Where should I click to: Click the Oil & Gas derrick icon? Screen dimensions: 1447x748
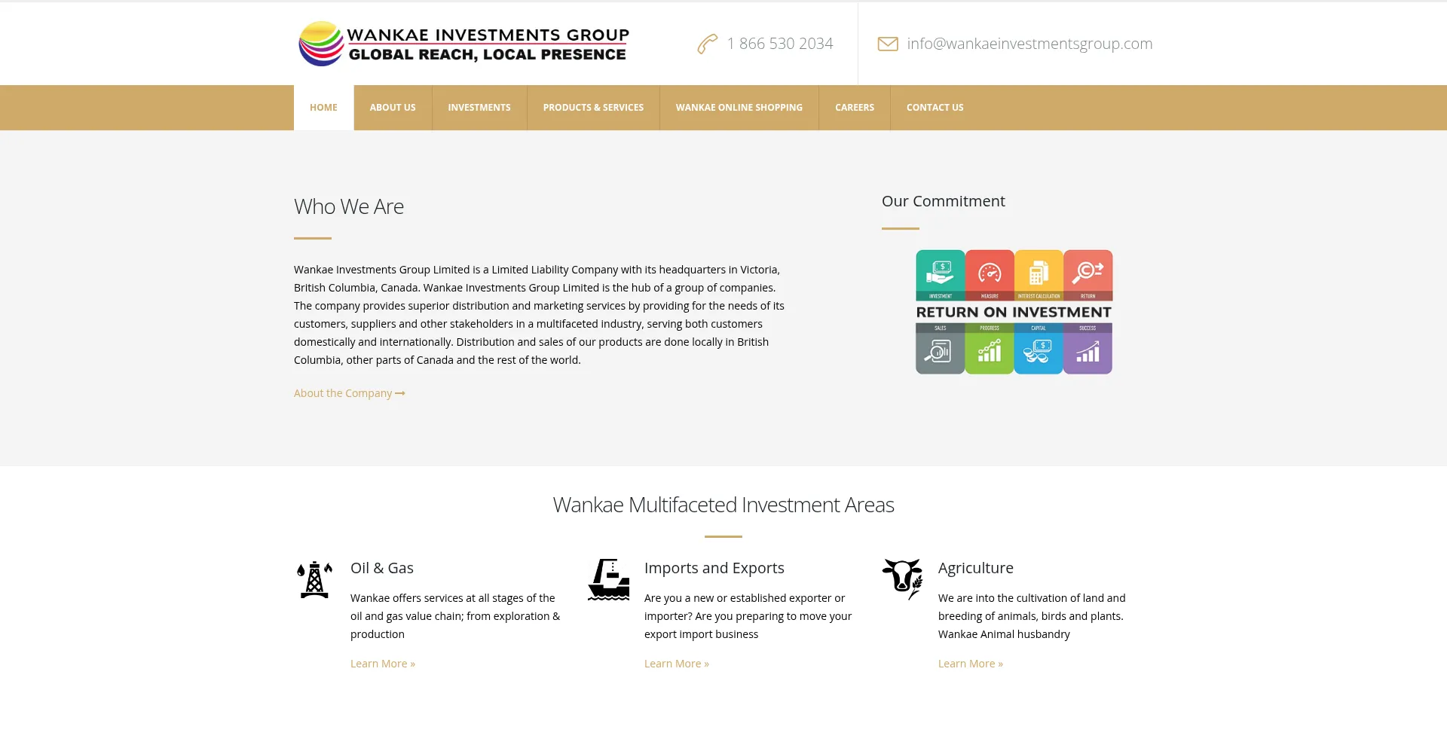[x=314, y=579]
